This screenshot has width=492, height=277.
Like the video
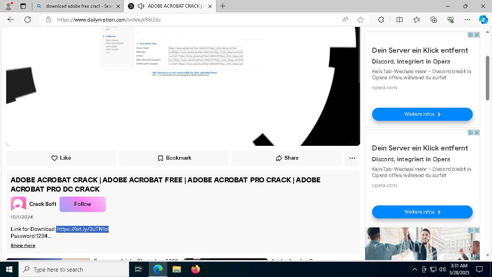[61, 158]
